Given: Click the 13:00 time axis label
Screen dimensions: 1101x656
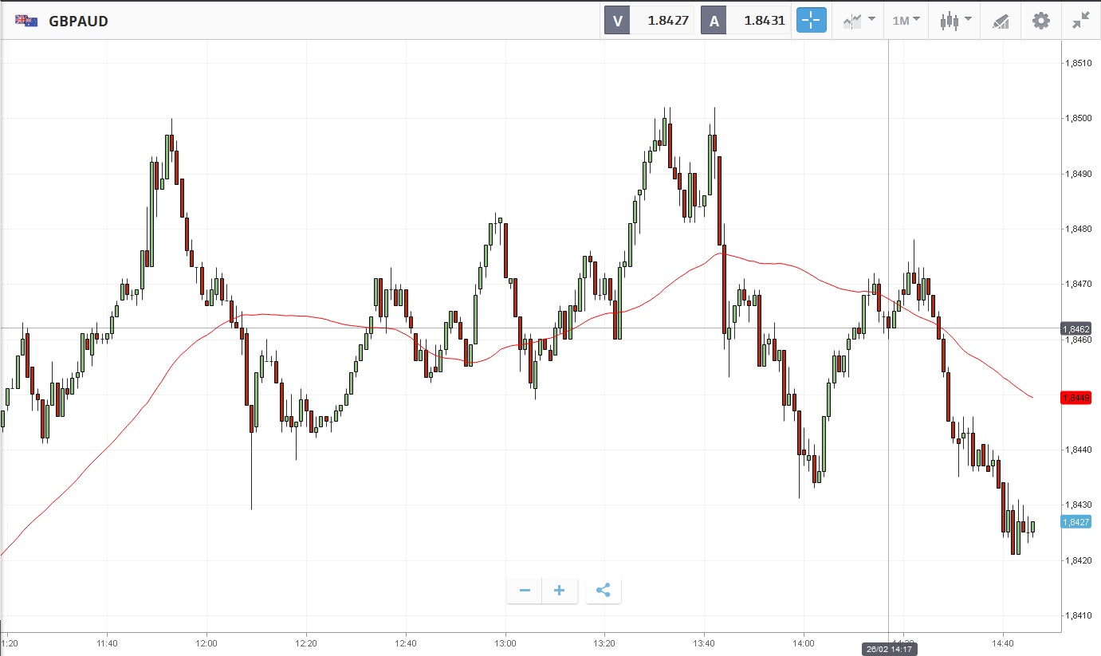Looking at the screenshot, I should point(505,643).
